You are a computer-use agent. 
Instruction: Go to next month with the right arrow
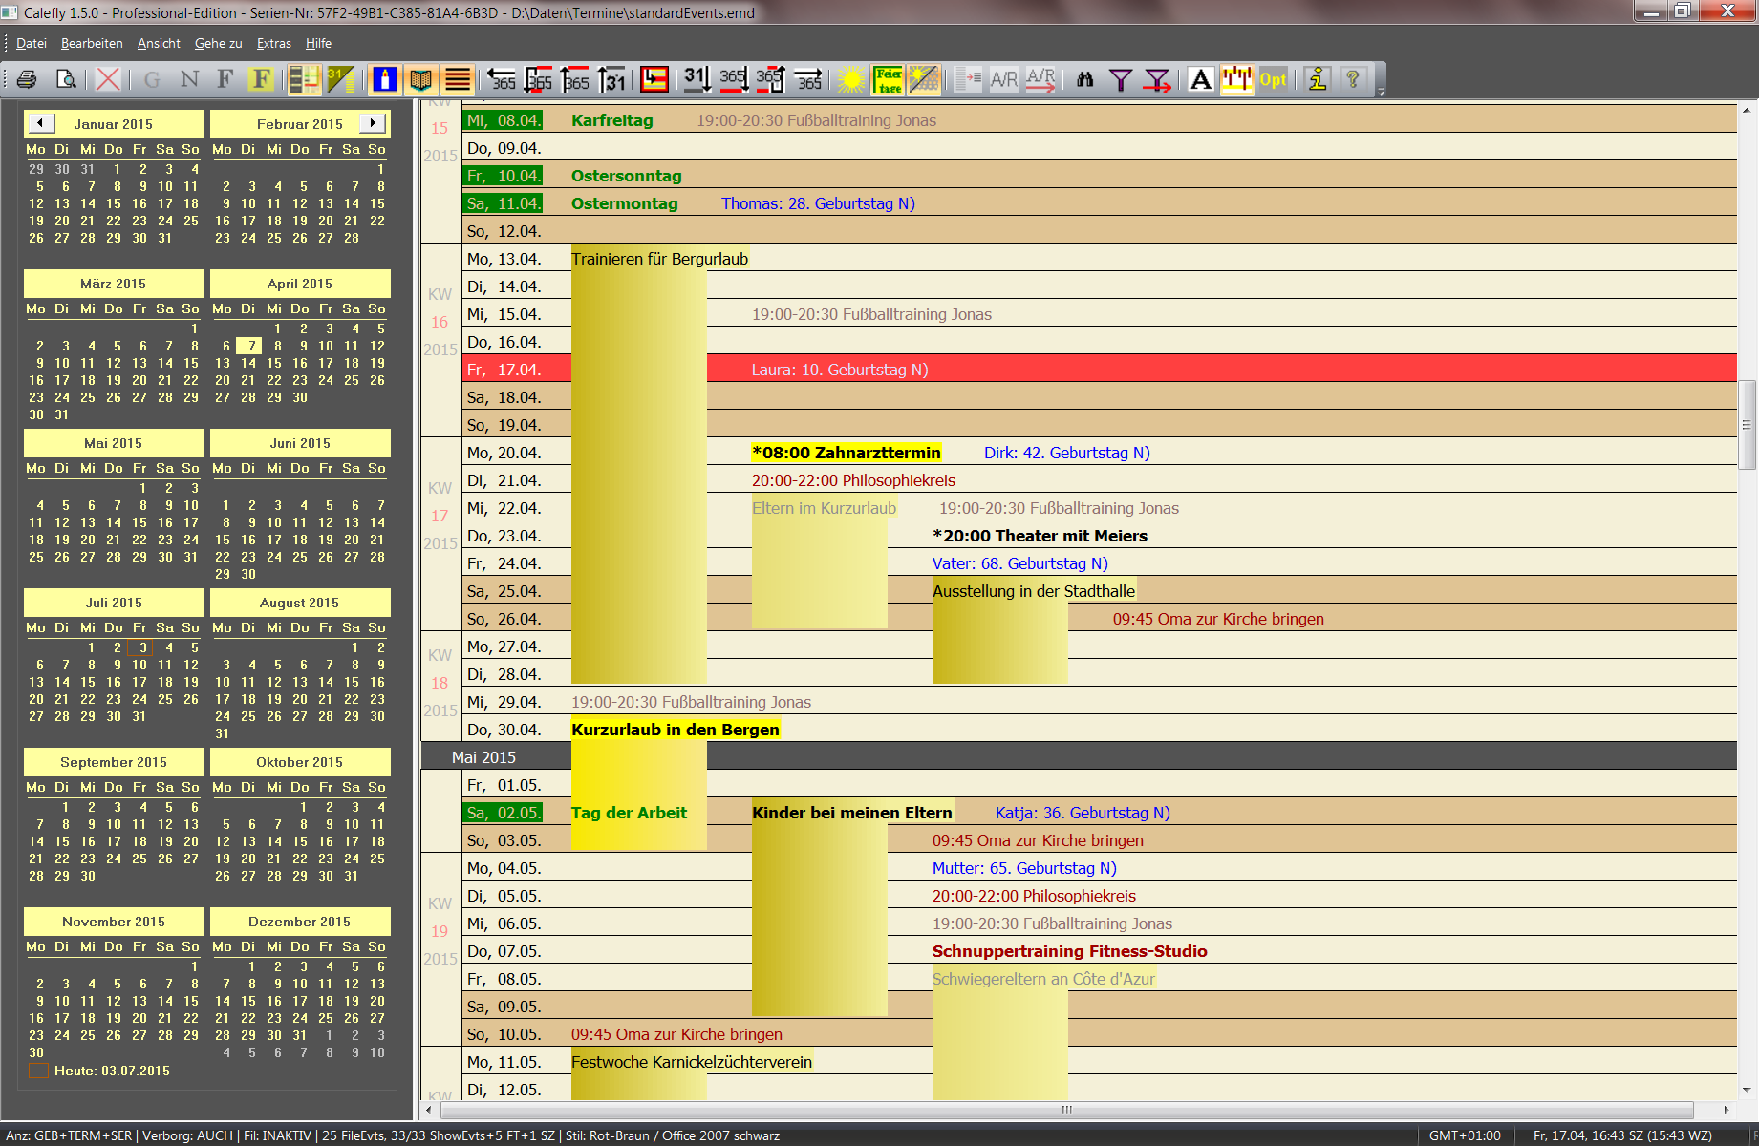point(373,123)
